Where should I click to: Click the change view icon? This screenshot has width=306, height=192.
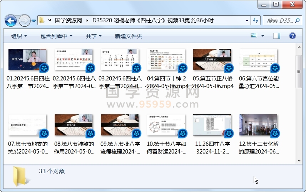click(x=254, y=36)
